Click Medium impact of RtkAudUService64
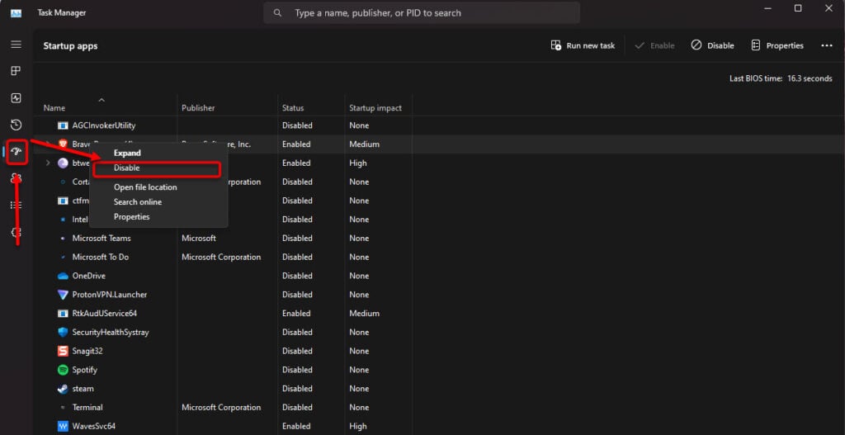Viewport: 845px width, 435px height. coord(364,313)
